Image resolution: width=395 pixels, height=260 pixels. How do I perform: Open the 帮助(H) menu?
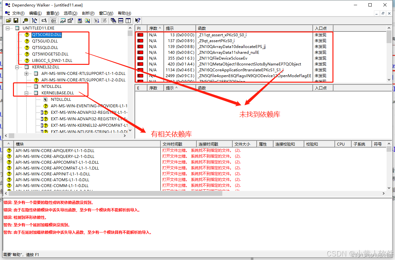[x=124, y=13]
